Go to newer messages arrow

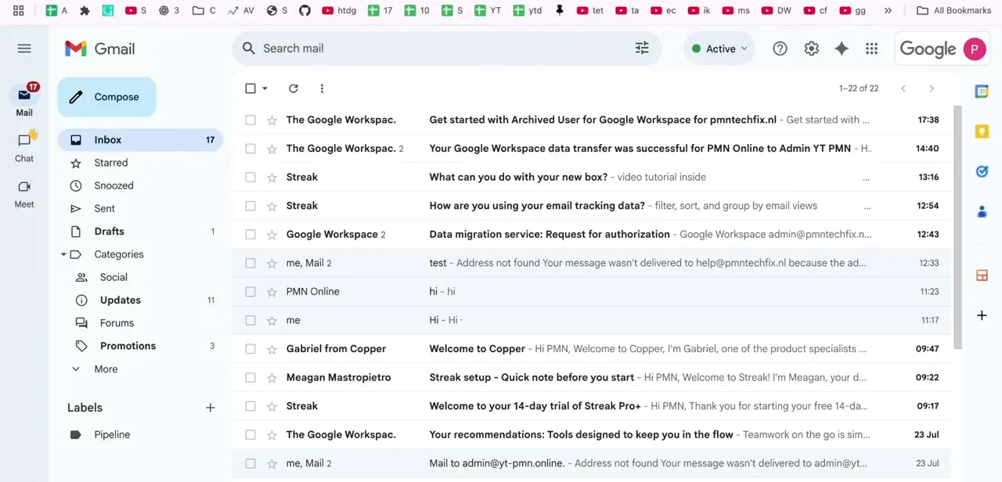tap(903, 88)
